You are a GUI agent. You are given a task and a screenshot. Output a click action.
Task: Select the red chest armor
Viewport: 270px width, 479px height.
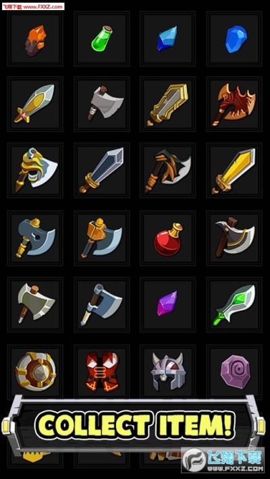[x=101, y=371]
